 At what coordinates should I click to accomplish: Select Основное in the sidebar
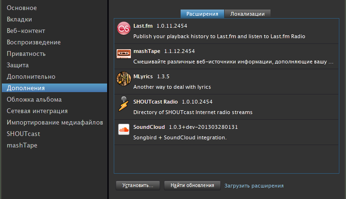point(22,8)
